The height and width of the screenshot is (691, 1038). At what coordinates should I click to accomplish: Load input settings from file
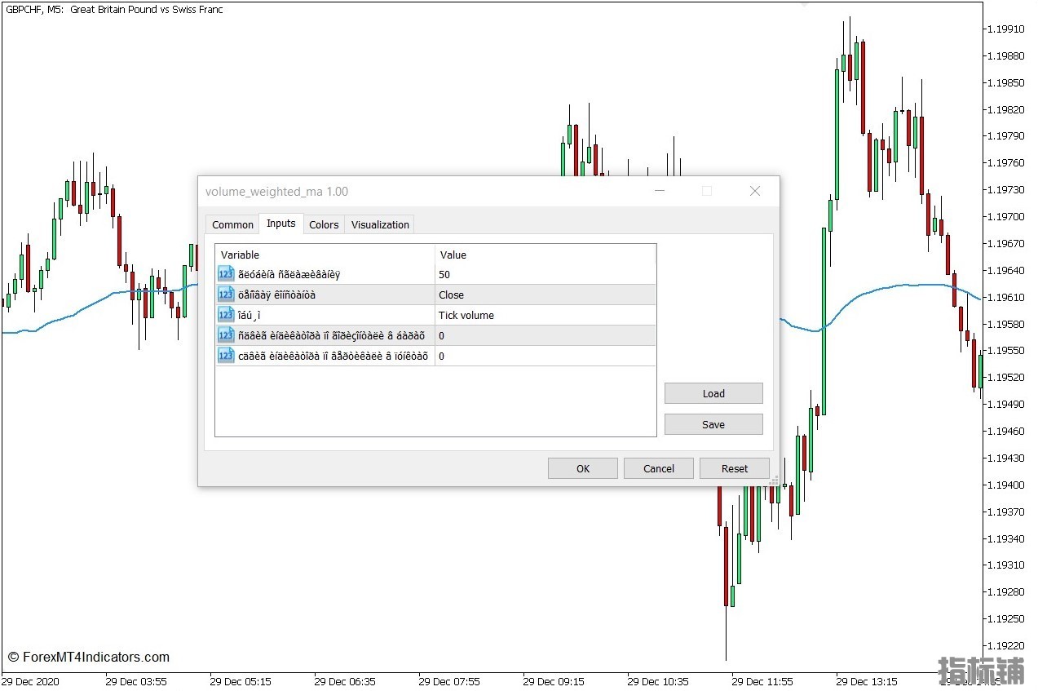713,393
